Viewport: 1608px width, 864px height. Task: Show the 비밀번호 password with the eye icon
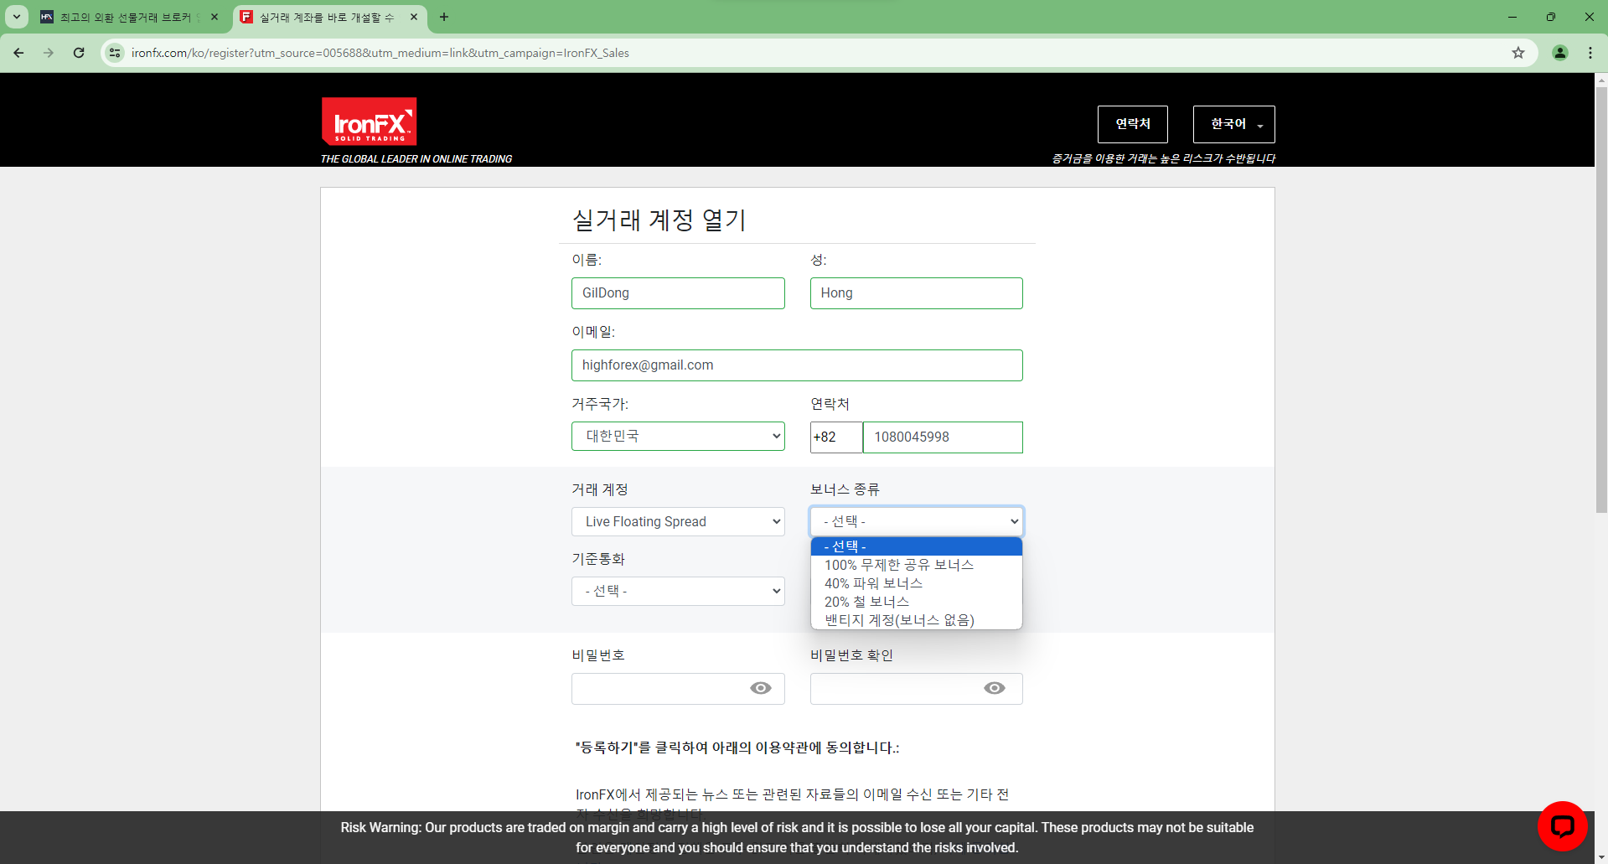click(760, 688)
